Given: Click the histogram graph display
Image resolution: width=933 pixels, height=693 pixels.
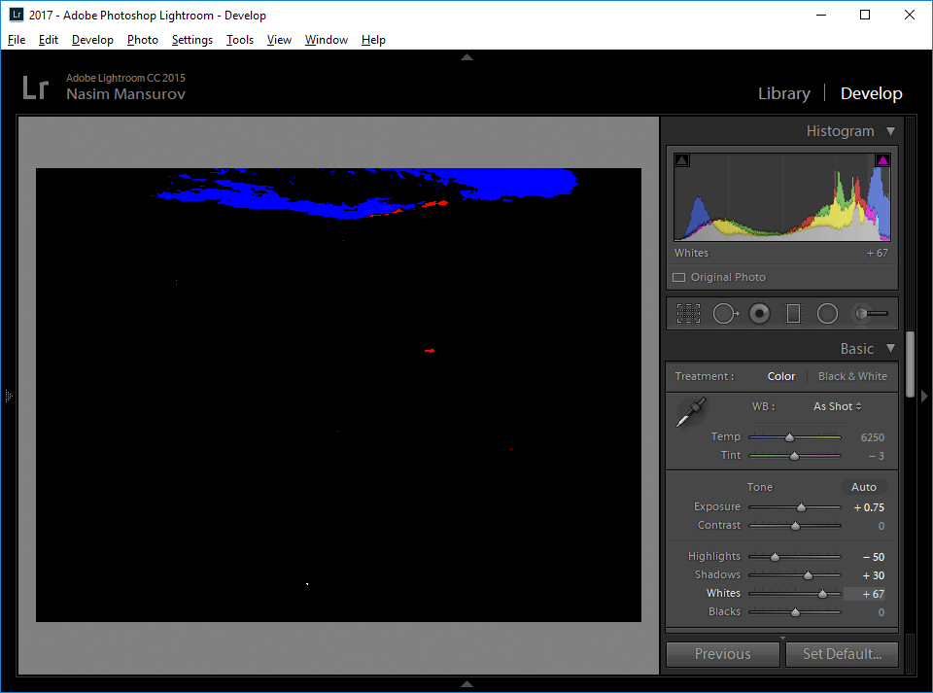Looking at the screenshot, I should [x=781, y=197].
